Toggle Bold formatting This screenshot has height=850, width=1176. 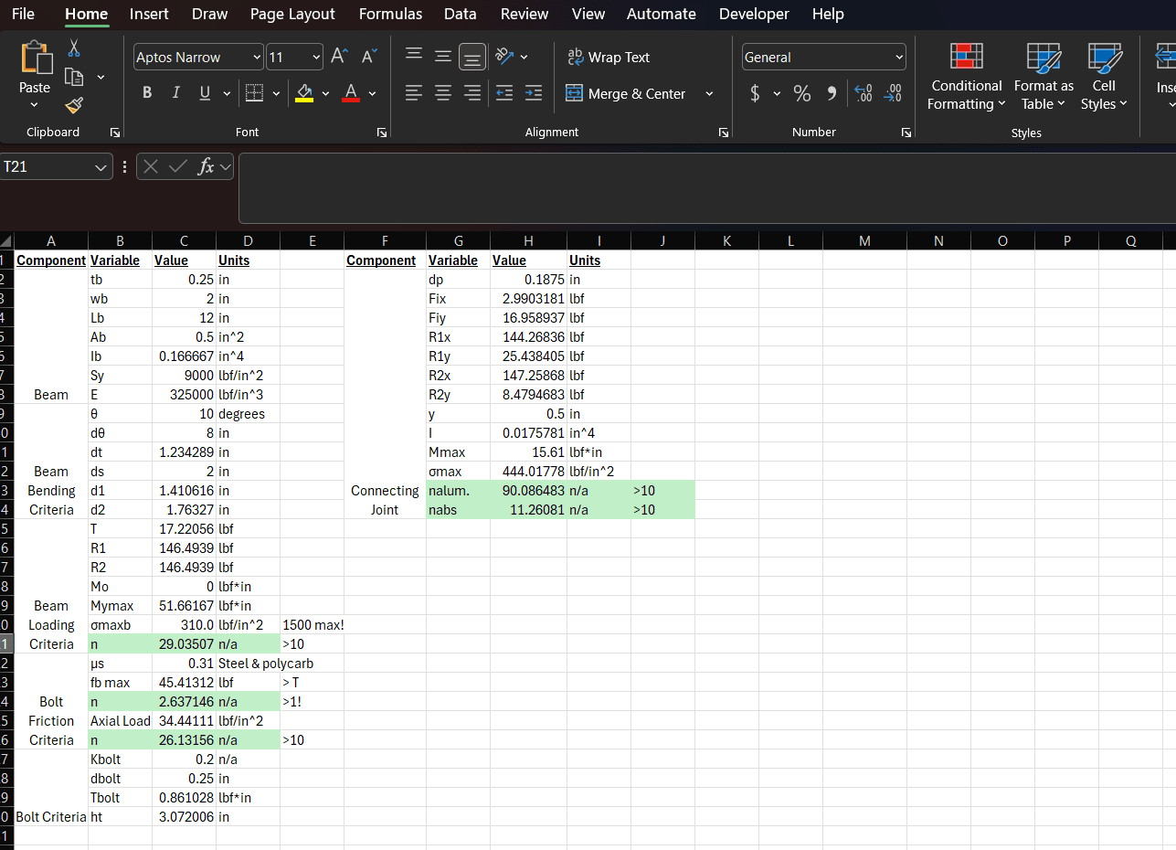[x=147, y=93]
